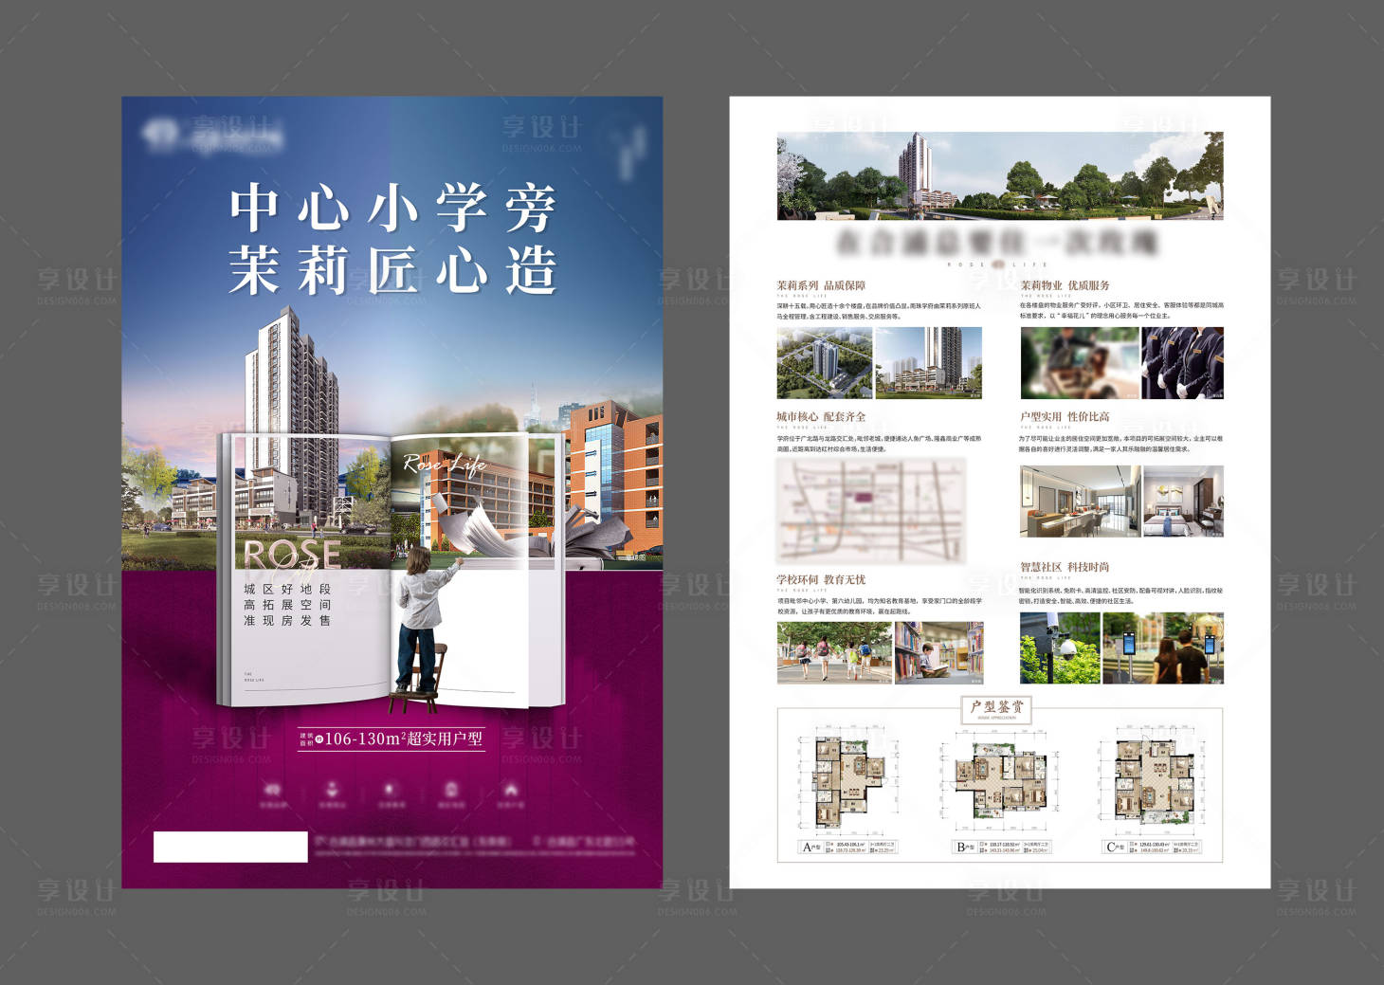Click the blurred logo atop the blue poster
The width and height of the screenshot is (1384, 985).
click(215, 136)
